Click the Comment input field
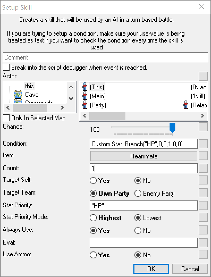 click(105, 57)
